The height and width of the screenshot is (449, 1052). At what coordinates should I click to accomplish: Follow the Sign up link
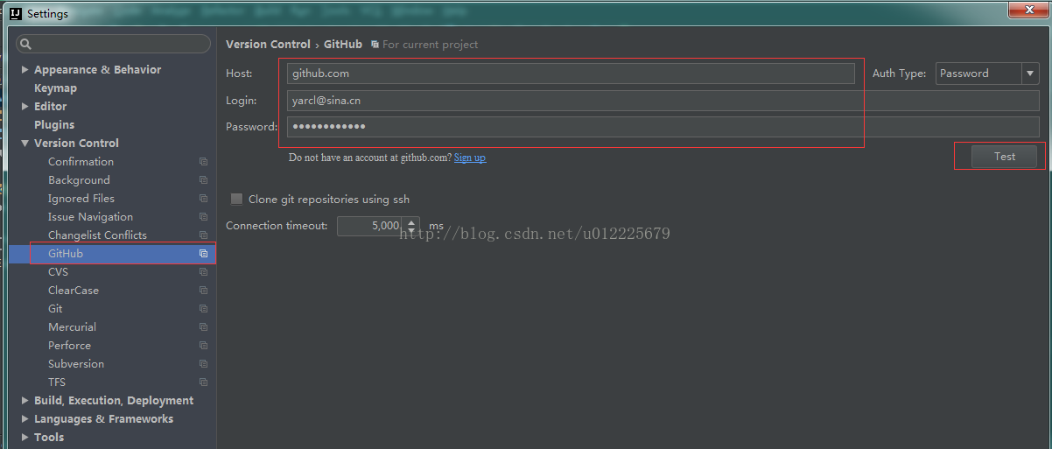(x=470, y=158)
